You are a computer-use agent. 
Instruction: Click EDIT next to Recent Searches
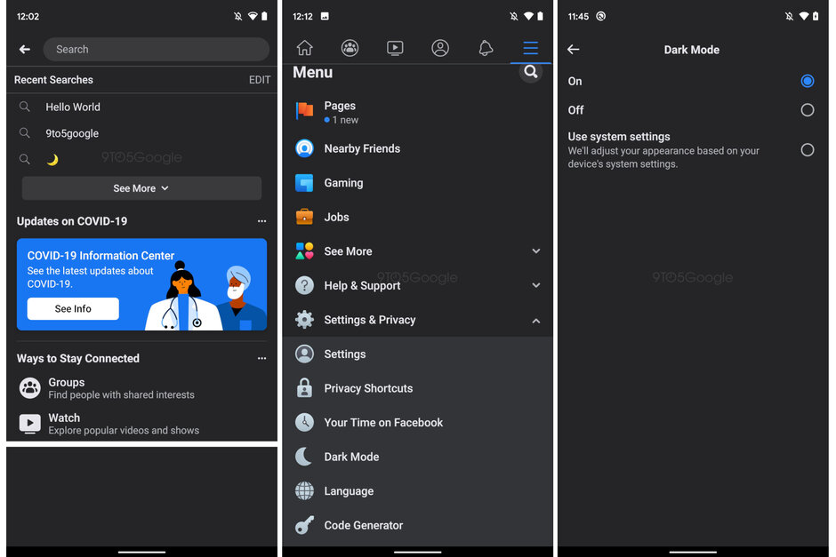coord(259,80)
